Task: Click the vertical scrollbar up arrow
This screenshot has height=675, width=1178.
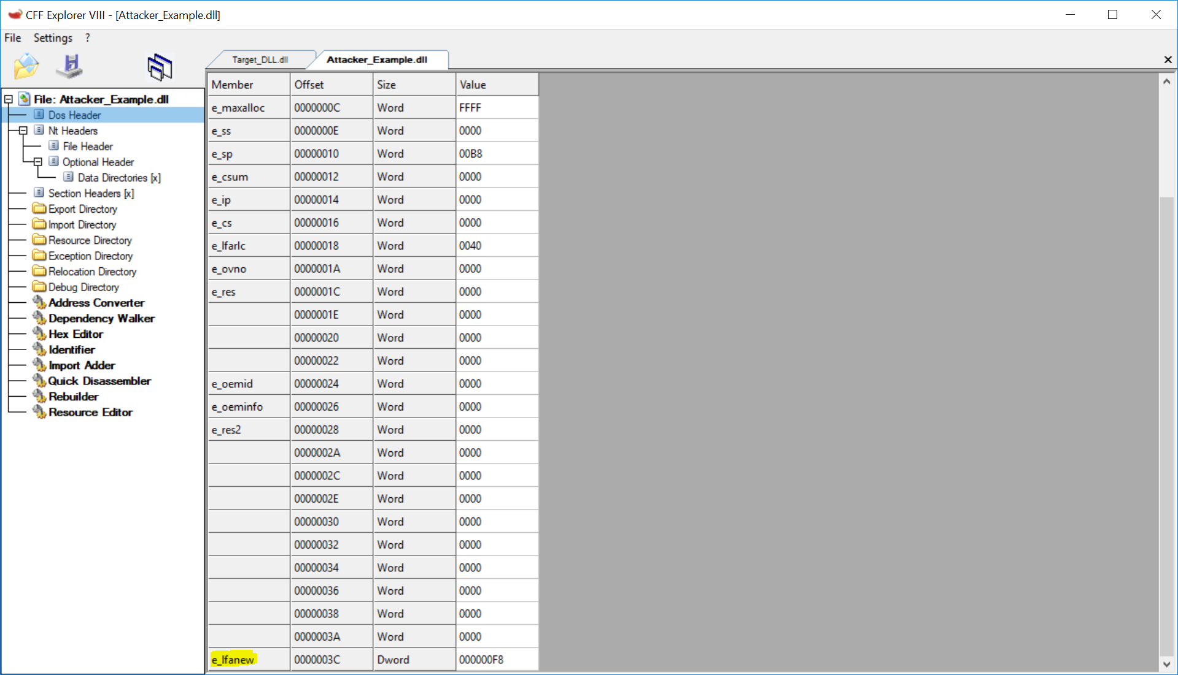Action: pyautogui.click(x=1166, y=82)
